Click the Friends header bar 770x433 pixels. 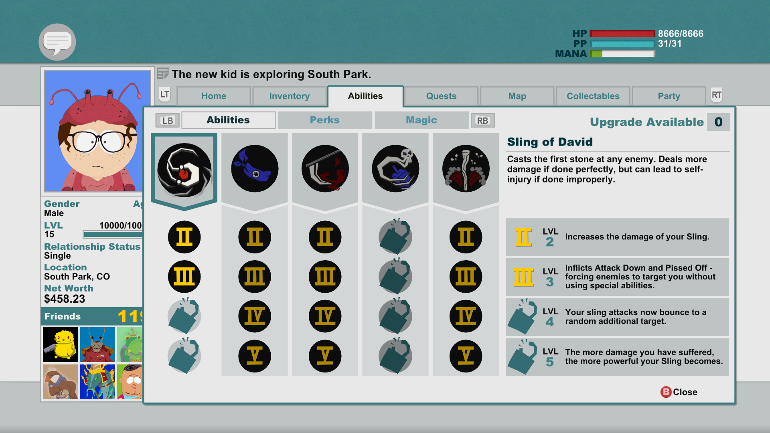(x=92, y=316)
